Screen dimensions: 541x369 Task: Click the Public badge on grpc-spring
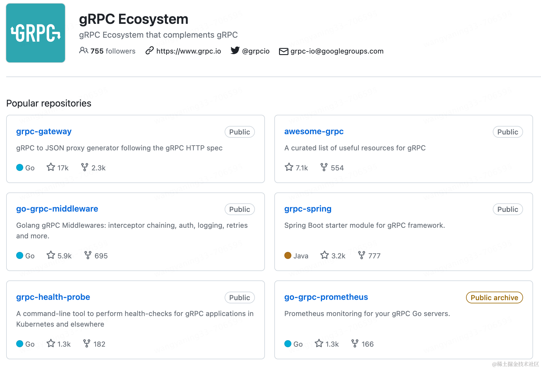tap(508, 209)
